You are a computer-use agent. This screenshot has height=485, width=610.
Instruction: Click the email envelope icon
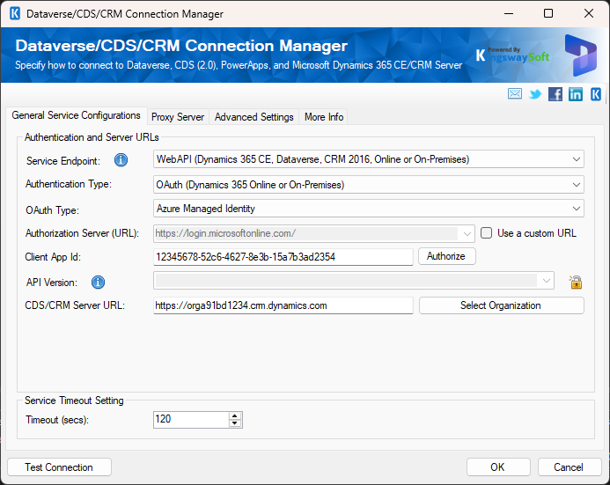pyautogui.click(x=515, y=94)
